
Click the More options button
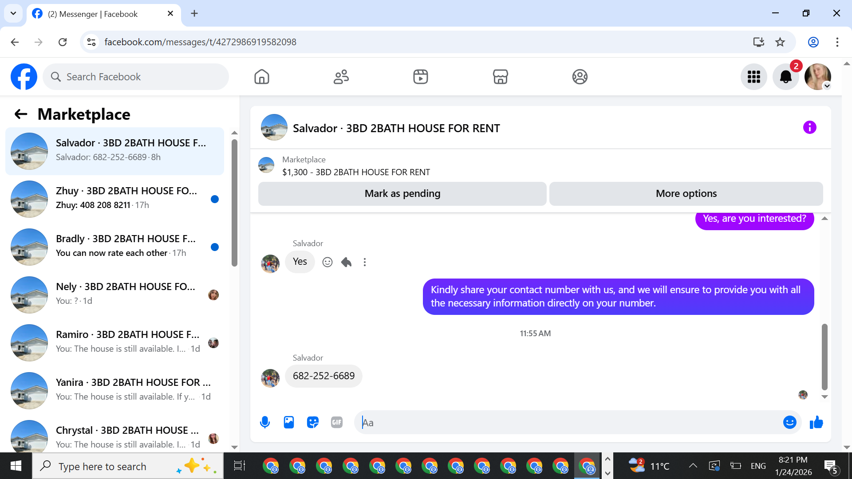[686, 194]
